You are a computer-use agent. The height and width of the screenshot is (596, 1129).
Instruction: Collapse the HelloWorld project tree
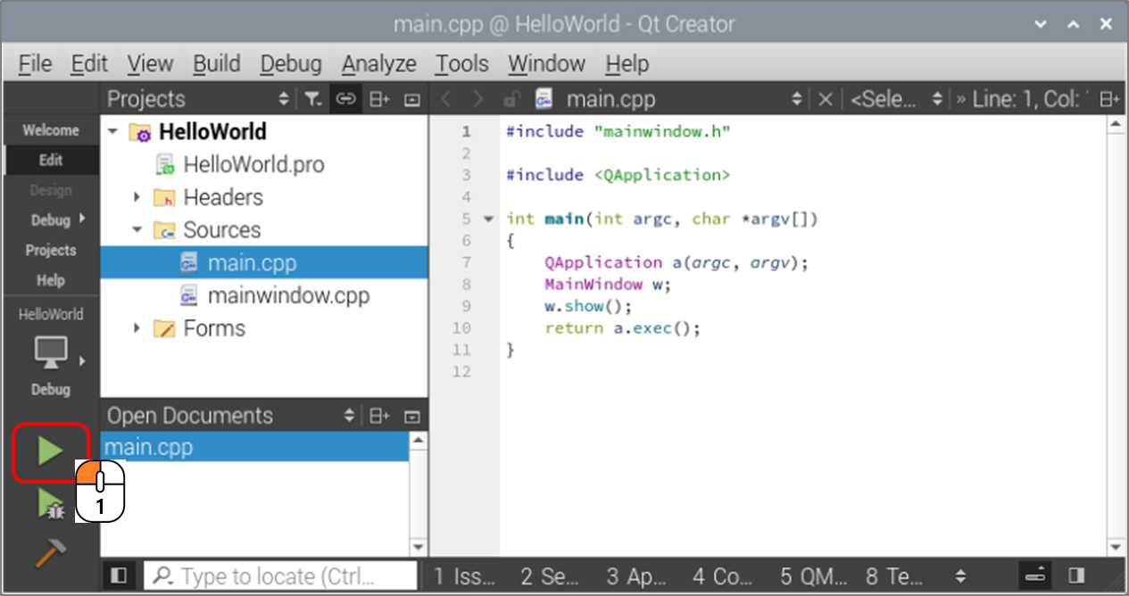coord(113,132)
